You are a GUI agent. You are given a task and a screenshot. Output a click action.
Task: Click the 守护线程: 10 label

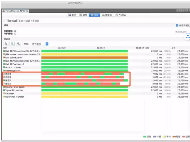10,34
